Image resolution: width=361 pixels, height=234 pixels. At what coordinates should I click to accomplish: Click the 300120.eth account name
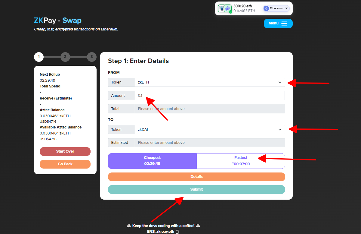[242, 6]
